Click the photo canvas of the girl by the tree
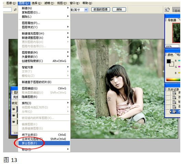The image size is (183, 164). pyautogui.click(x=117, y=89)
